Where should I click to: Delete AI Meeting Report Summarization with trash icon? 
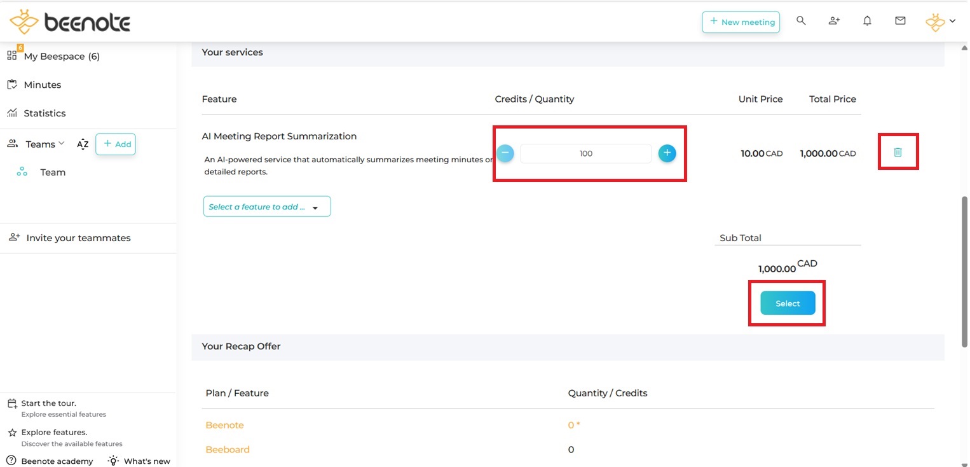point(898,153)
